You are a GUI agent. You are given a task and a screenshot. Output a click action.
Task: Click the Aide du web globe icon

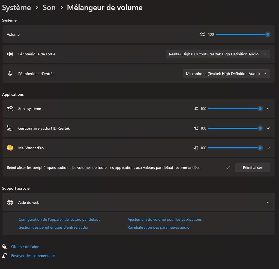pyautogui.click(x=10, y=202)
